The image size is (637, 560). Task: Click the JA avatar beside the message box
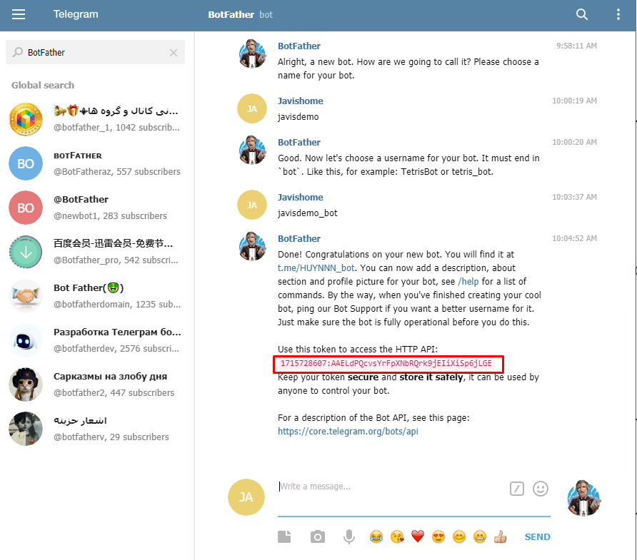pos(246,497)
